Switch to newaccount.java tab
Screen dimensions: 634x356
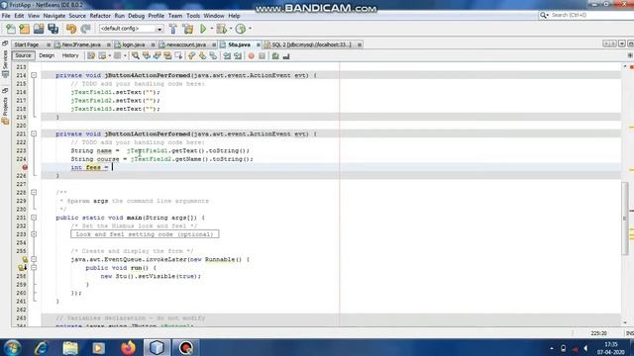click(x=186, y=44)
